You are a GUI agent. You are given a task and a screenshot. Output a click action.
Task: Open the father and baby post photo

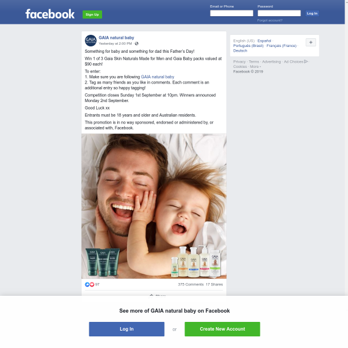pyautogui.click(x=154, y=206)
